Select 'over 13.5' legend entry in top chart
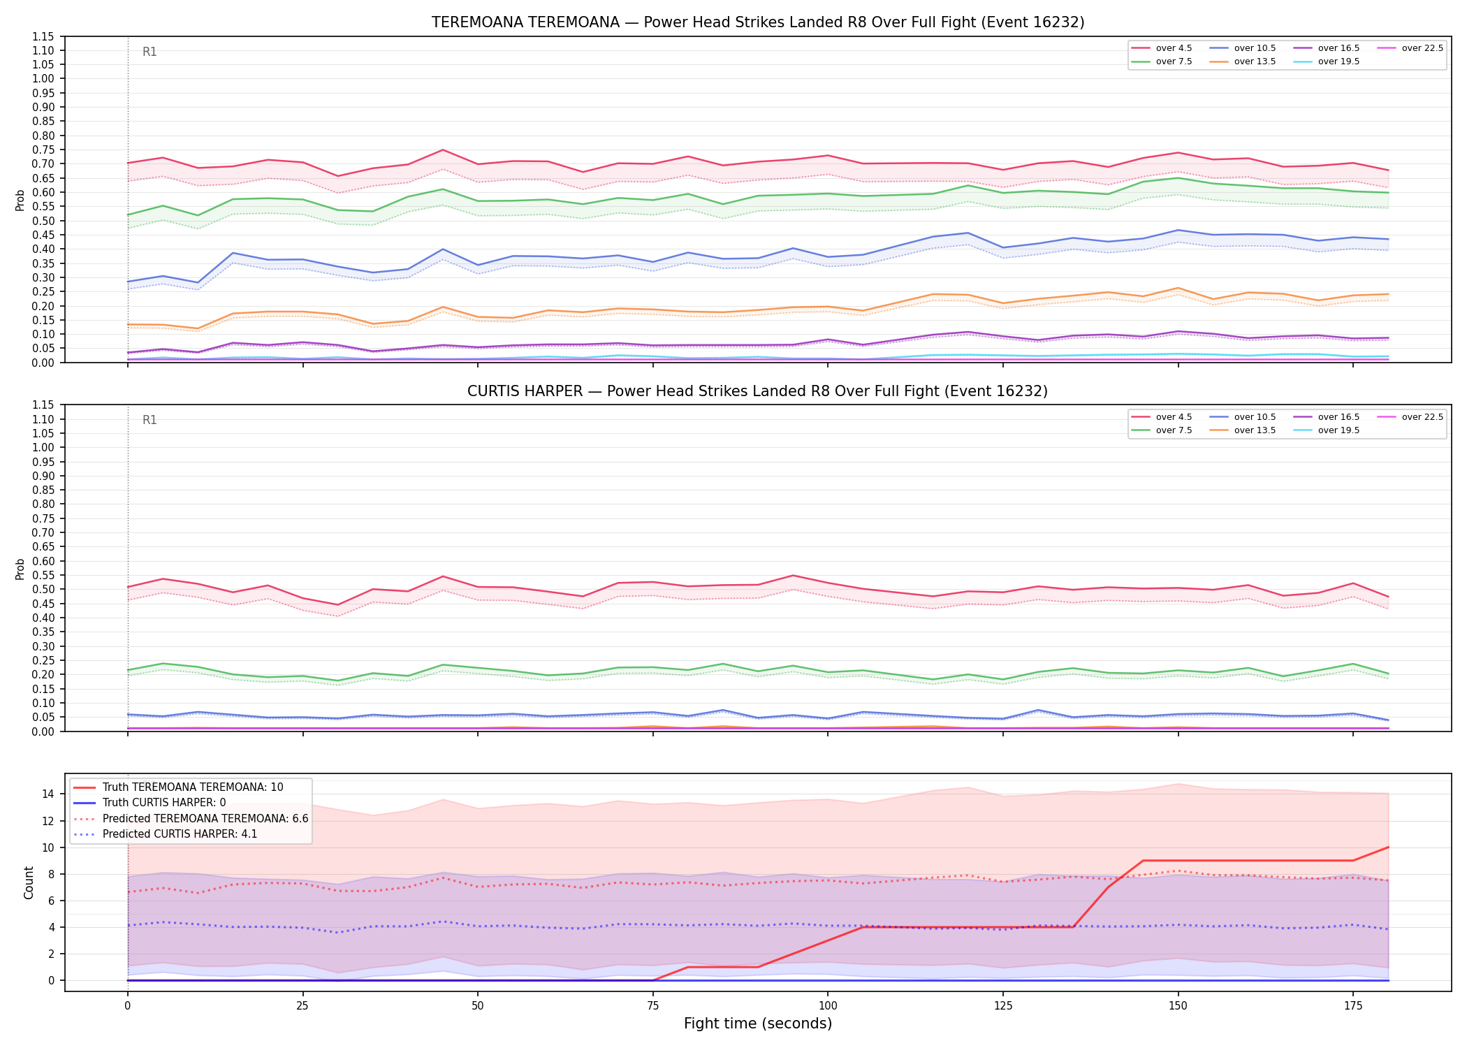This screenshot has height=1048, width=1467. [1243, 61]
